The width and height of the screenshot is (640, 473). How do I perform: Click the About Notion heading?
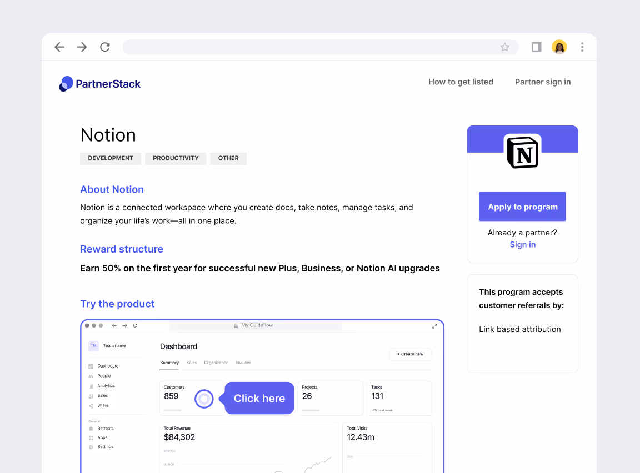pos(112,189)
